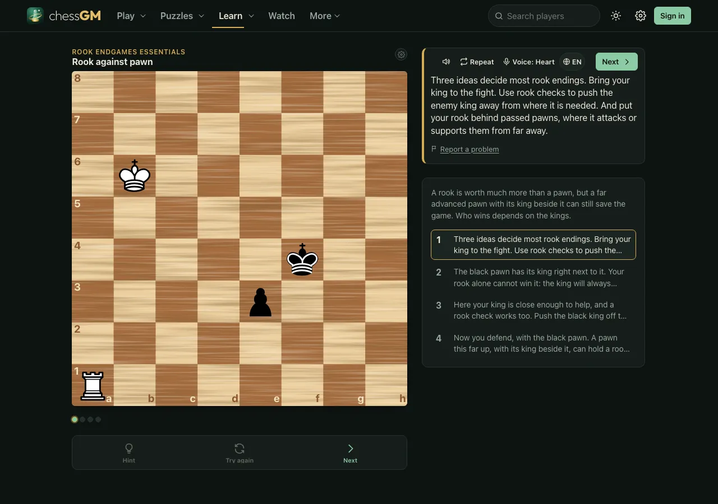Focus the Search players field

[x=544, y=16]
